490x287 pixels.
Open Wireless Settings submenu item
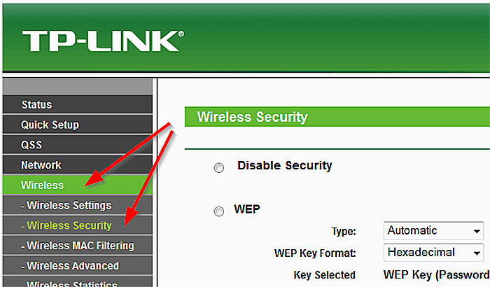[78, 205]
